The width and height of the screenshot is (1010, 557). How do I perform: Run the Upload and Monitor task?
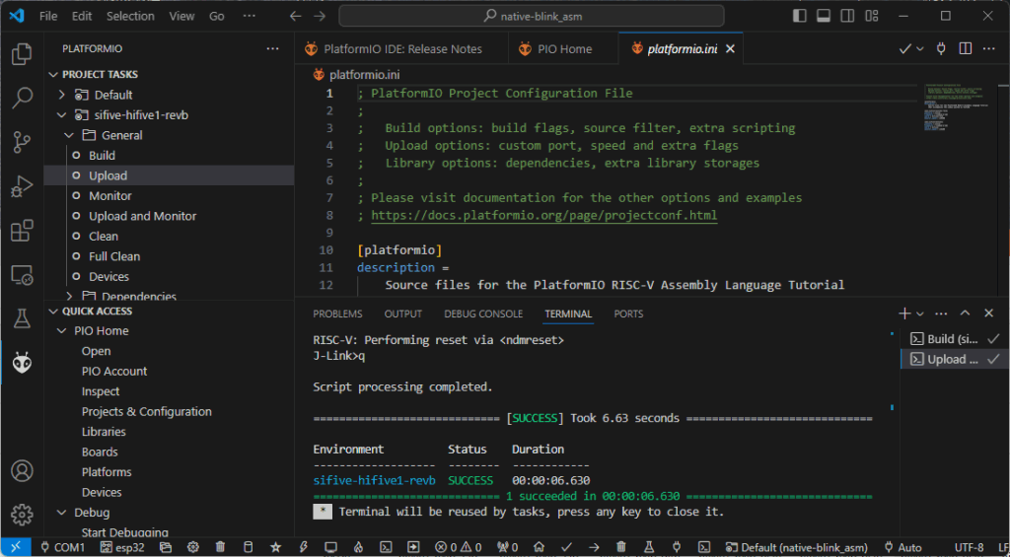pyautogui.click(x=142, y=216)
